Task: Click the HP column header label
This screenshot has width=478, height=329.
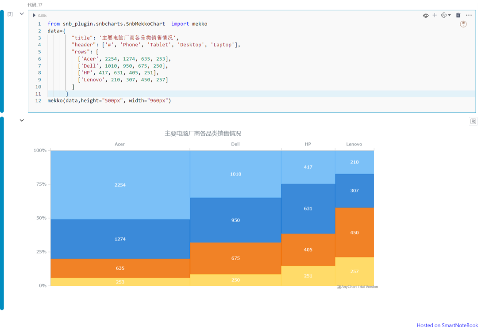Action: (x=308, y=144)
